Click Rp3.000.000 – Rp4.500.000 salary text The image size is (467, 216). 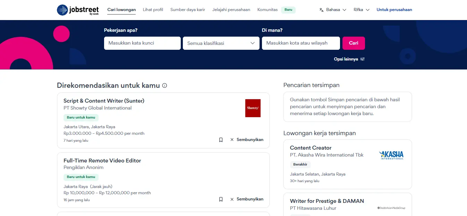[x=104, y=133]
